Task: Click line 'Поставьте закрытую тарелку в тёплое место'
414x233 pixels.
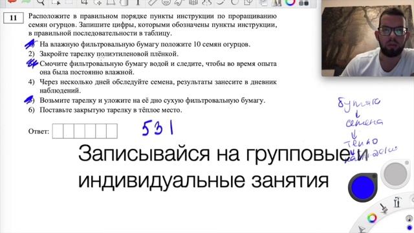Action: pos(111,110)
